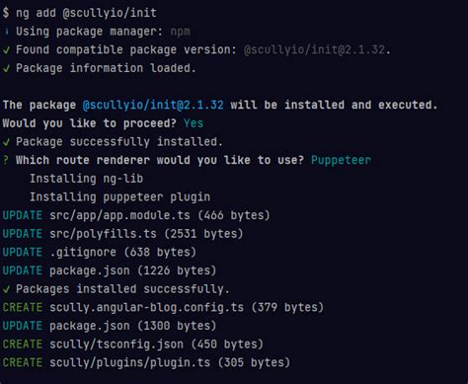The image size is (468, 384).
Task: Click the dollar sign shell prompt
Action: [x=6, y=13]
